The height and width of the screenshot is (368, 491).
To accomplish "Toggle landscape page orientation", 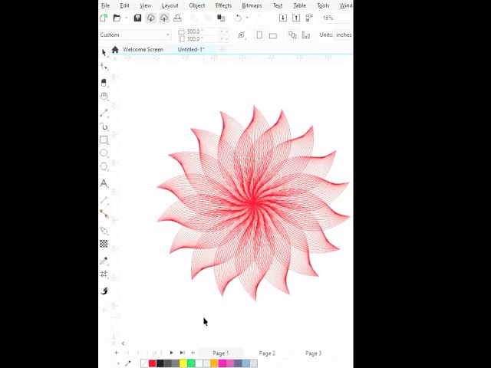I will (273, 35).
